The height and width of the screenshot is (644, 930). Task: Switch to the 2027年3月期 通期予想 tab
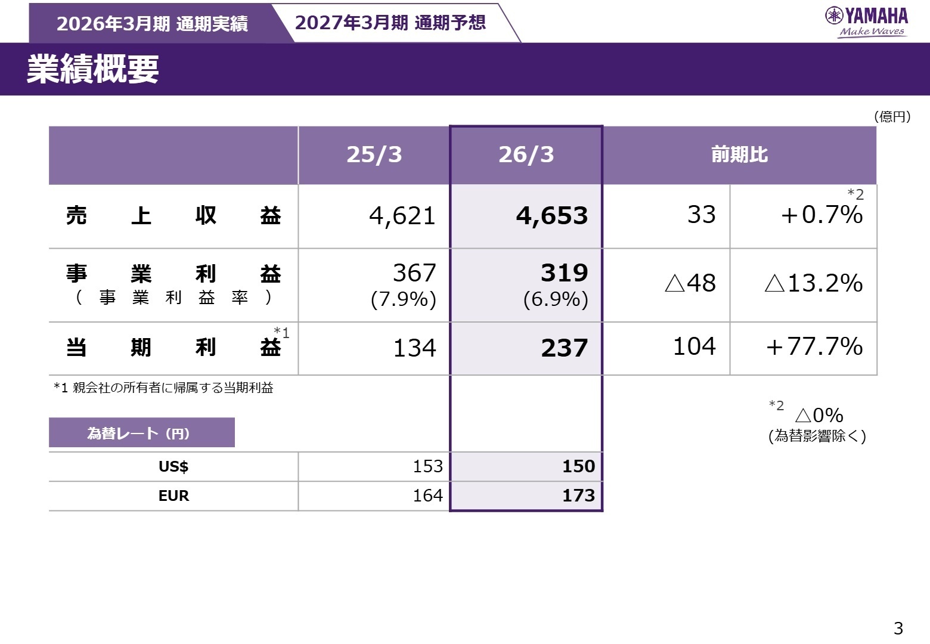[390, 23]
